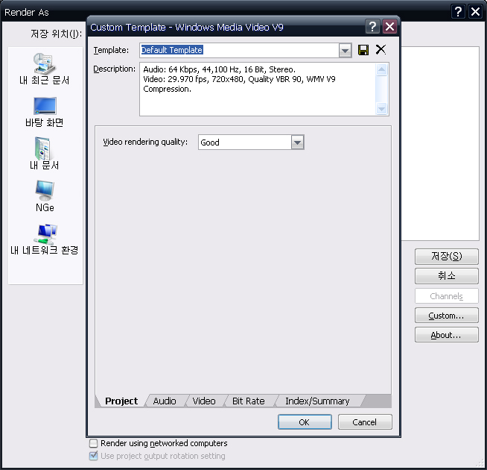Close the Custom Template dialog
Image resolution: width=487 pixels, height=470 pixels.
pyautogui.click(x=389, y=27)
